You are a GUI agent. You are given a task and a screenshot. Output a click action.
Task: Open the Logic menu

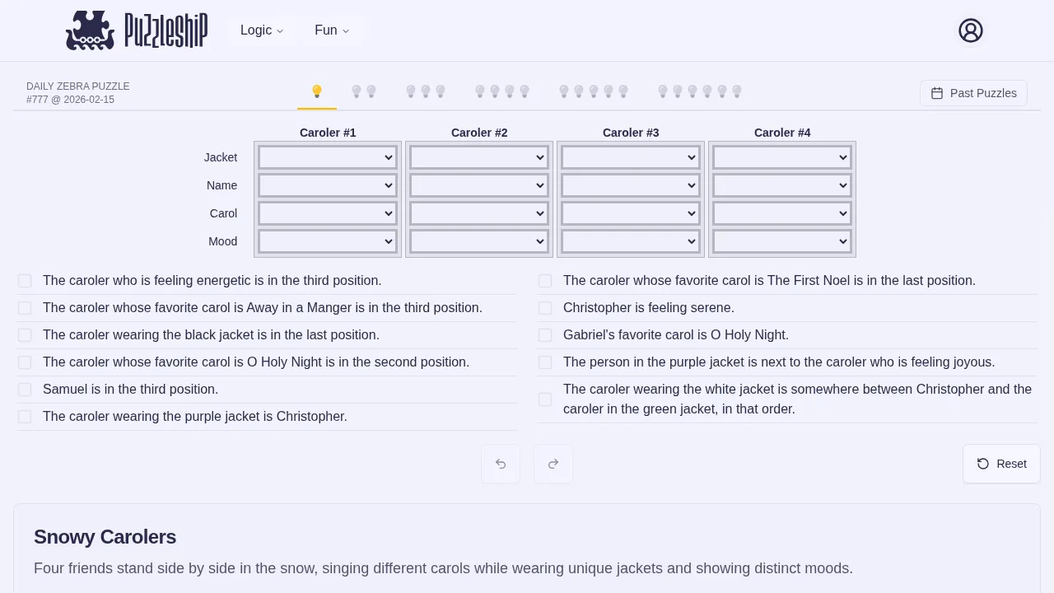(262, 30)
